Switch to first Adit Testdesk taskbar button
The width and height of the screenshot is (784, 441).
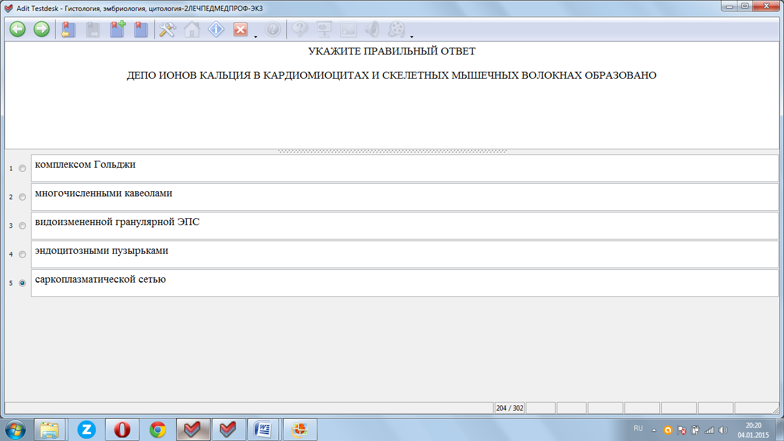[x=193, y=430]
